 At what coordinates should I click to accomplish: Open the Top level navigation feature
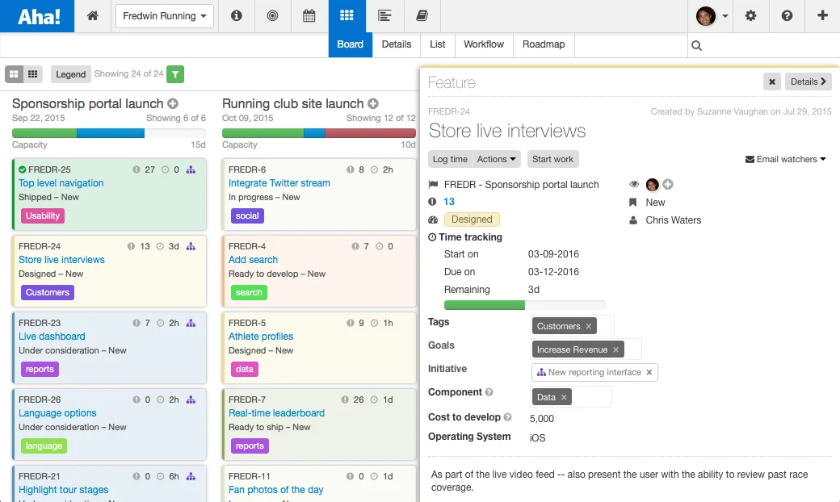[61, 183]
